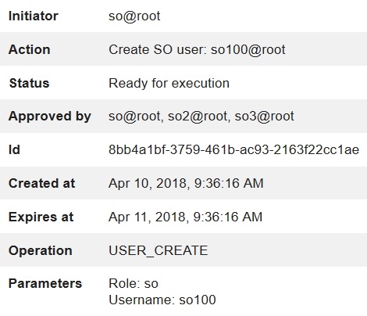Click the Action label

point(30,49)
